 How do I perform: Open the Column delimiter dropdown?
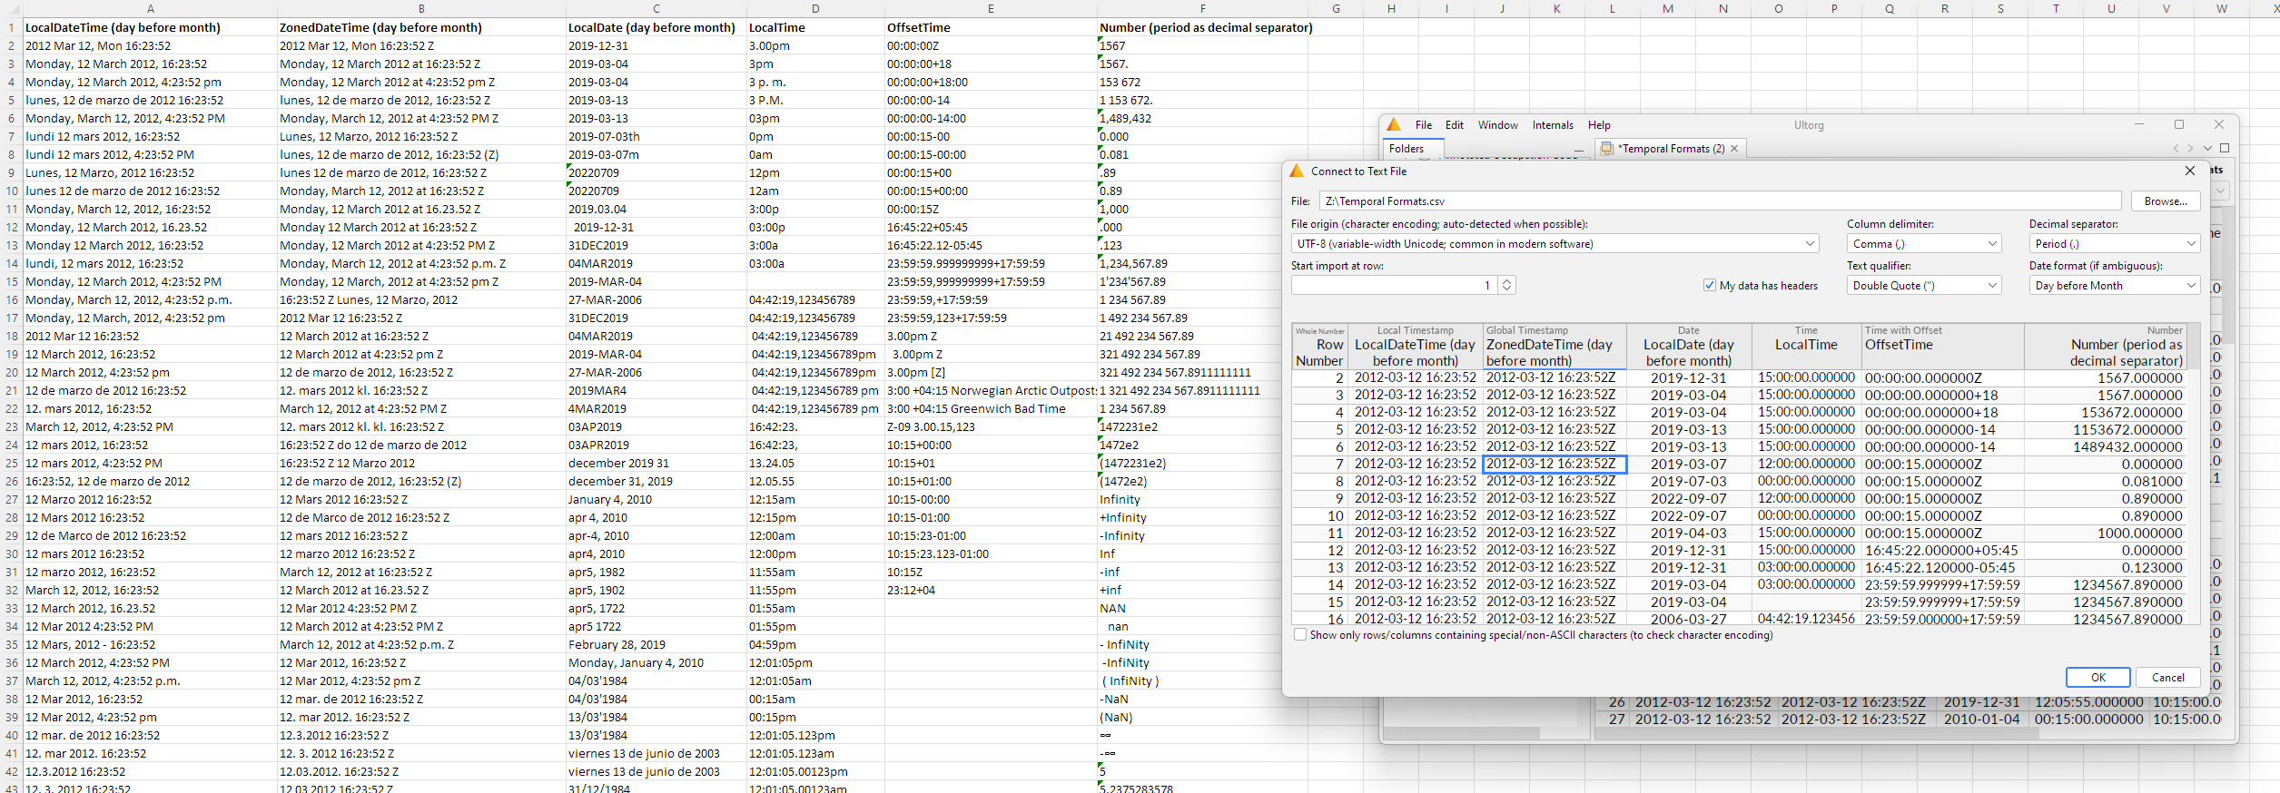pyautogui.click(x=1924, y=243)
